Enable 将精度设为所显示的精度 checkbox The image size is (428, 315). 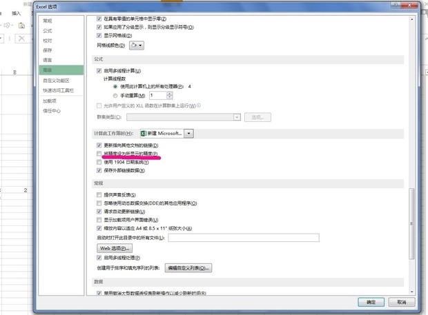click(99, 154)
